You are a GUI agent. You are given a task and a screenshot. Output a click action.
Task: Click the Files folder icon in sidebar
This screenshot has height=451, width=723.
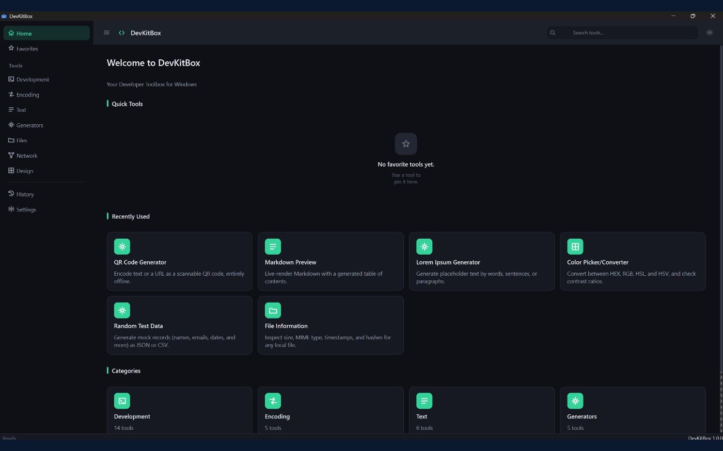[11, 140]
